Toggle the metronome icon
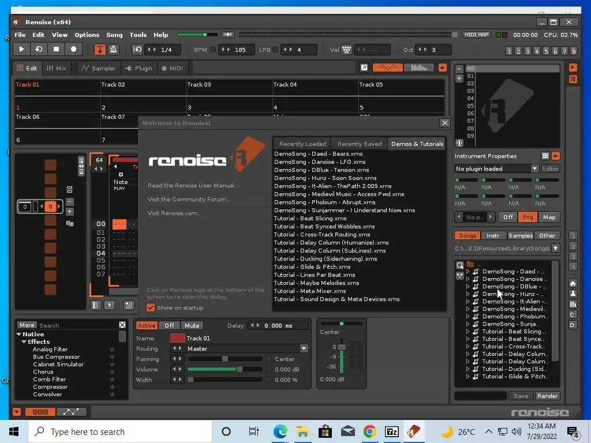591x443 pixels. (113, 50)
